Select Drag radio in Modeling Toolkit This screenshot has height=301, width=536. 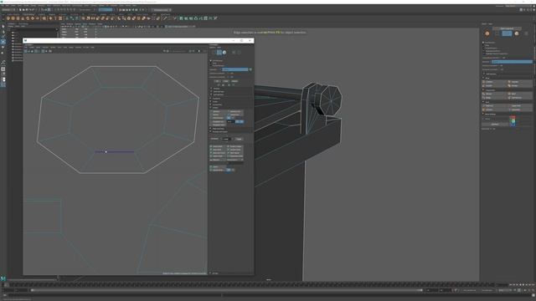click(484, 45)
